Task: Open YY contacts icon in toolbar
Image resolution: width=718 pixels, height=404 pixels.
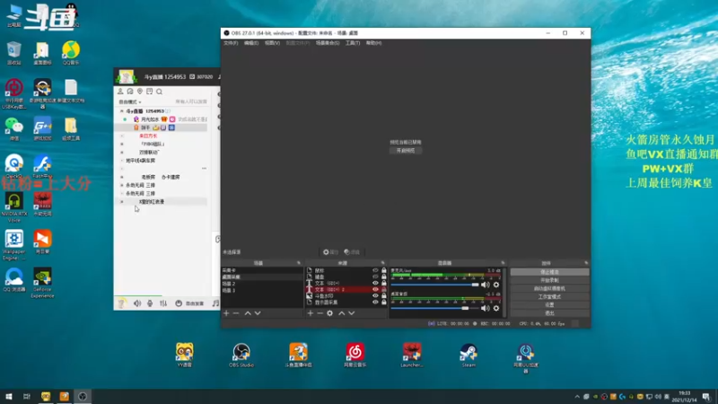Action: [120, 92]
